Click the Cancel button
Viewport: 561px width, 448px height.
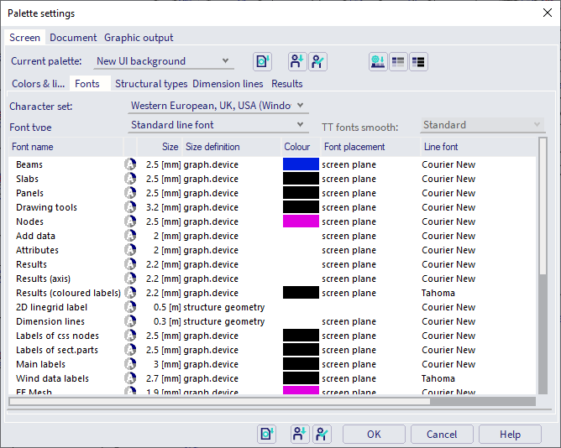[x=441, y=435]
